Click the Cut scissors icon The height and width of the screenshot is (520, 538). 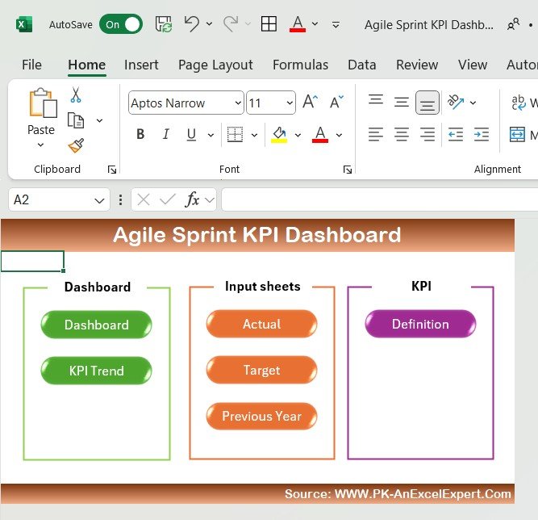76,94
